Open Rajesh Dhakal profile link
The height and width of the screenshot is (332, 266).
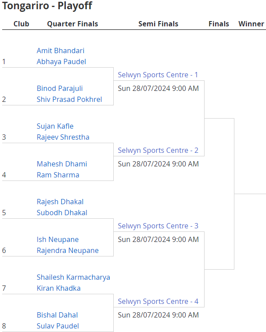pos(60,202)
